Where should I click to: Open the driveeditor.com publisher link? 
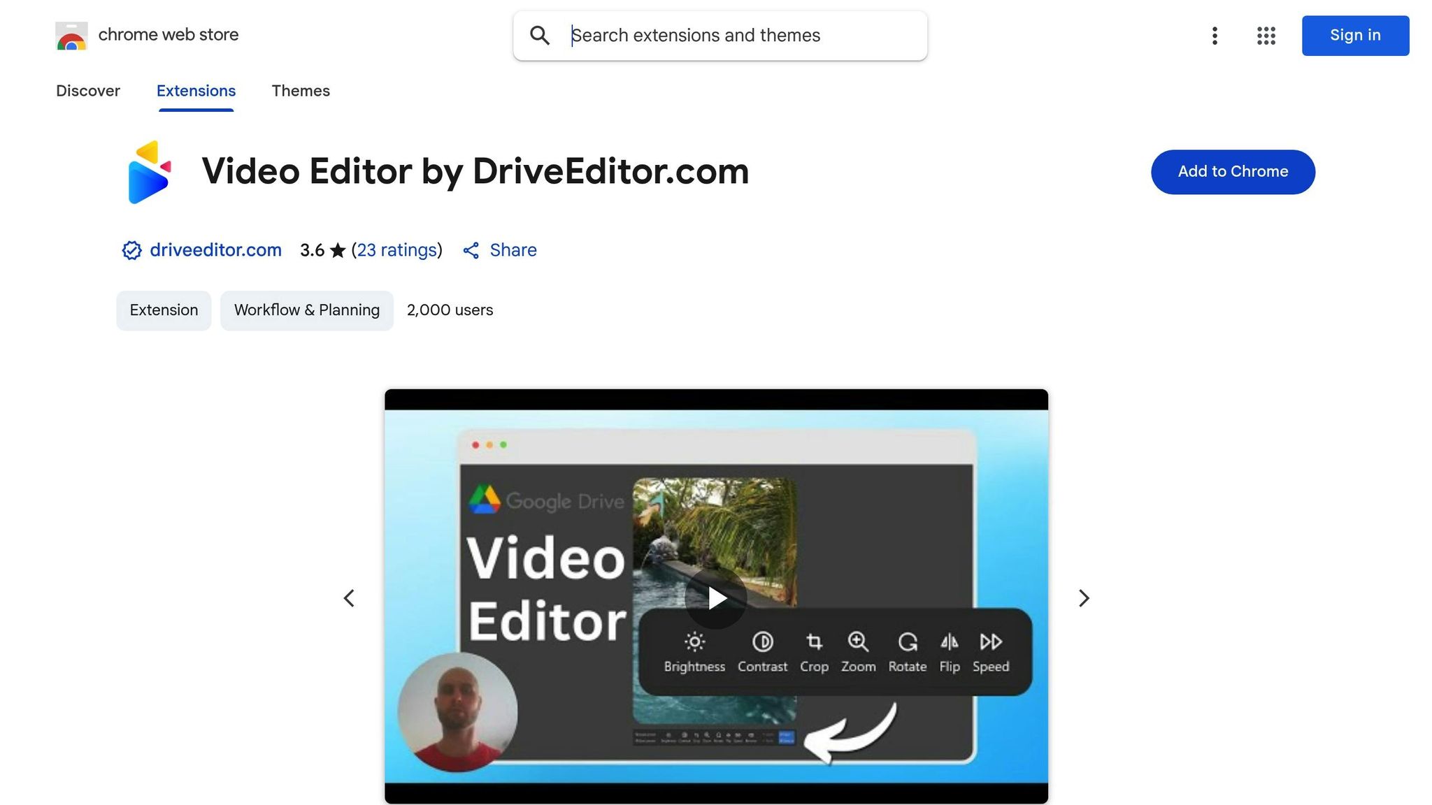tap(215, 250)
